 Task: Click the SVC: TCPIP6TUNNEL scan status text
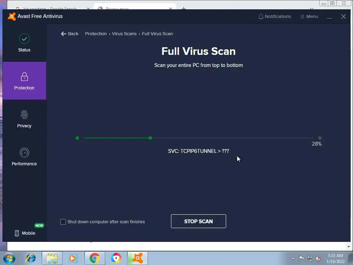[198, 151]
